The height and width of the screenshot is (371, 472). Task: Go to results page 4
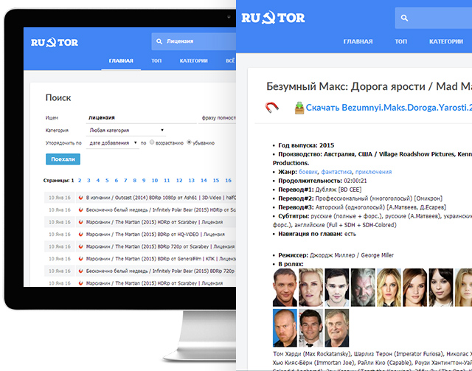[98, 181]
